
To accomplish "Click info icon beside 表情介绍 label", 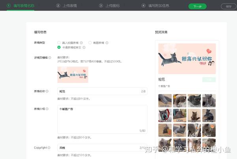I will tap(47, 109).
